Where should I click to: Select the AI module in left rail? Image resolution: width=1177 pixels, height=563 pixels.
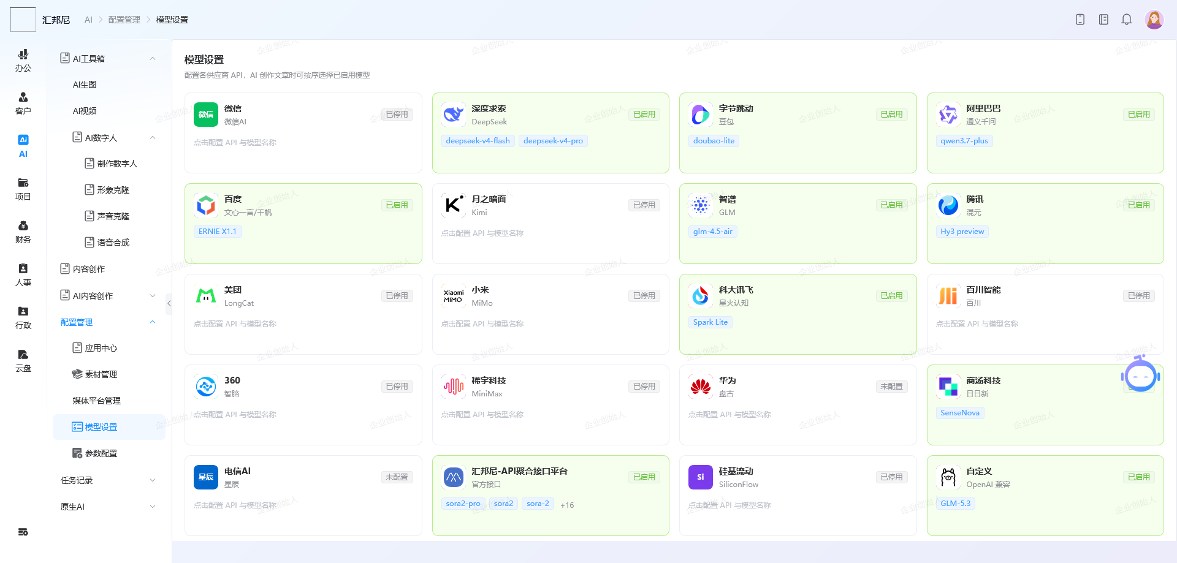23,146
